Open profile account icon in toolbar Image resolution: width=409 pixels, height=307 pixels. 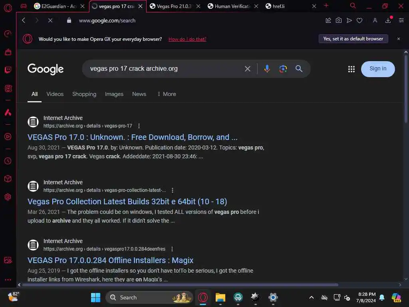(375, 20)
